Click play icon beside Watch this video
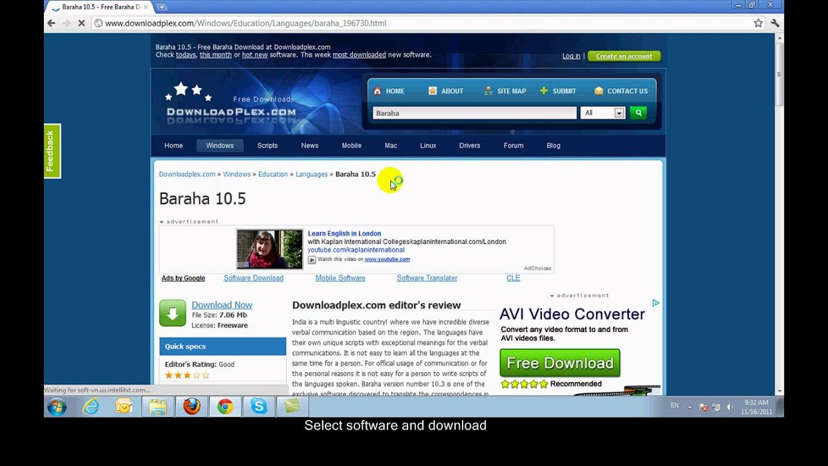828x466 pixels. pos(312,260)
